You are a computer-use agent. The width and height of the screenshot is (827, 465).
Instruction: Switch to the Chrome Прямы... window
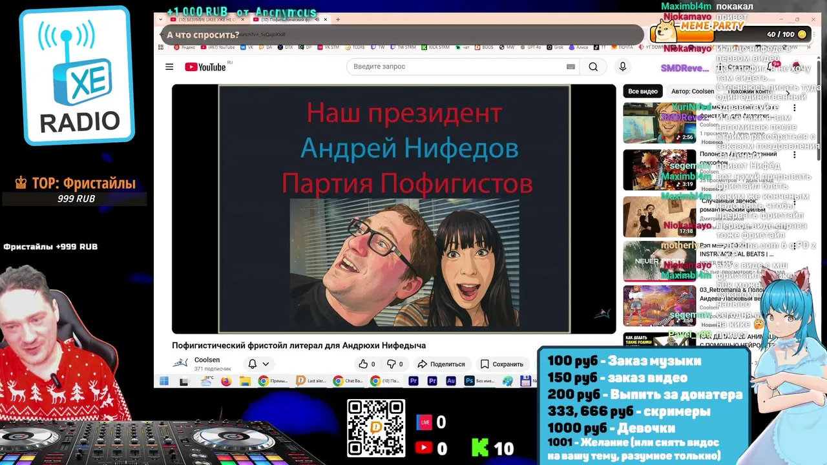point(273,381)
